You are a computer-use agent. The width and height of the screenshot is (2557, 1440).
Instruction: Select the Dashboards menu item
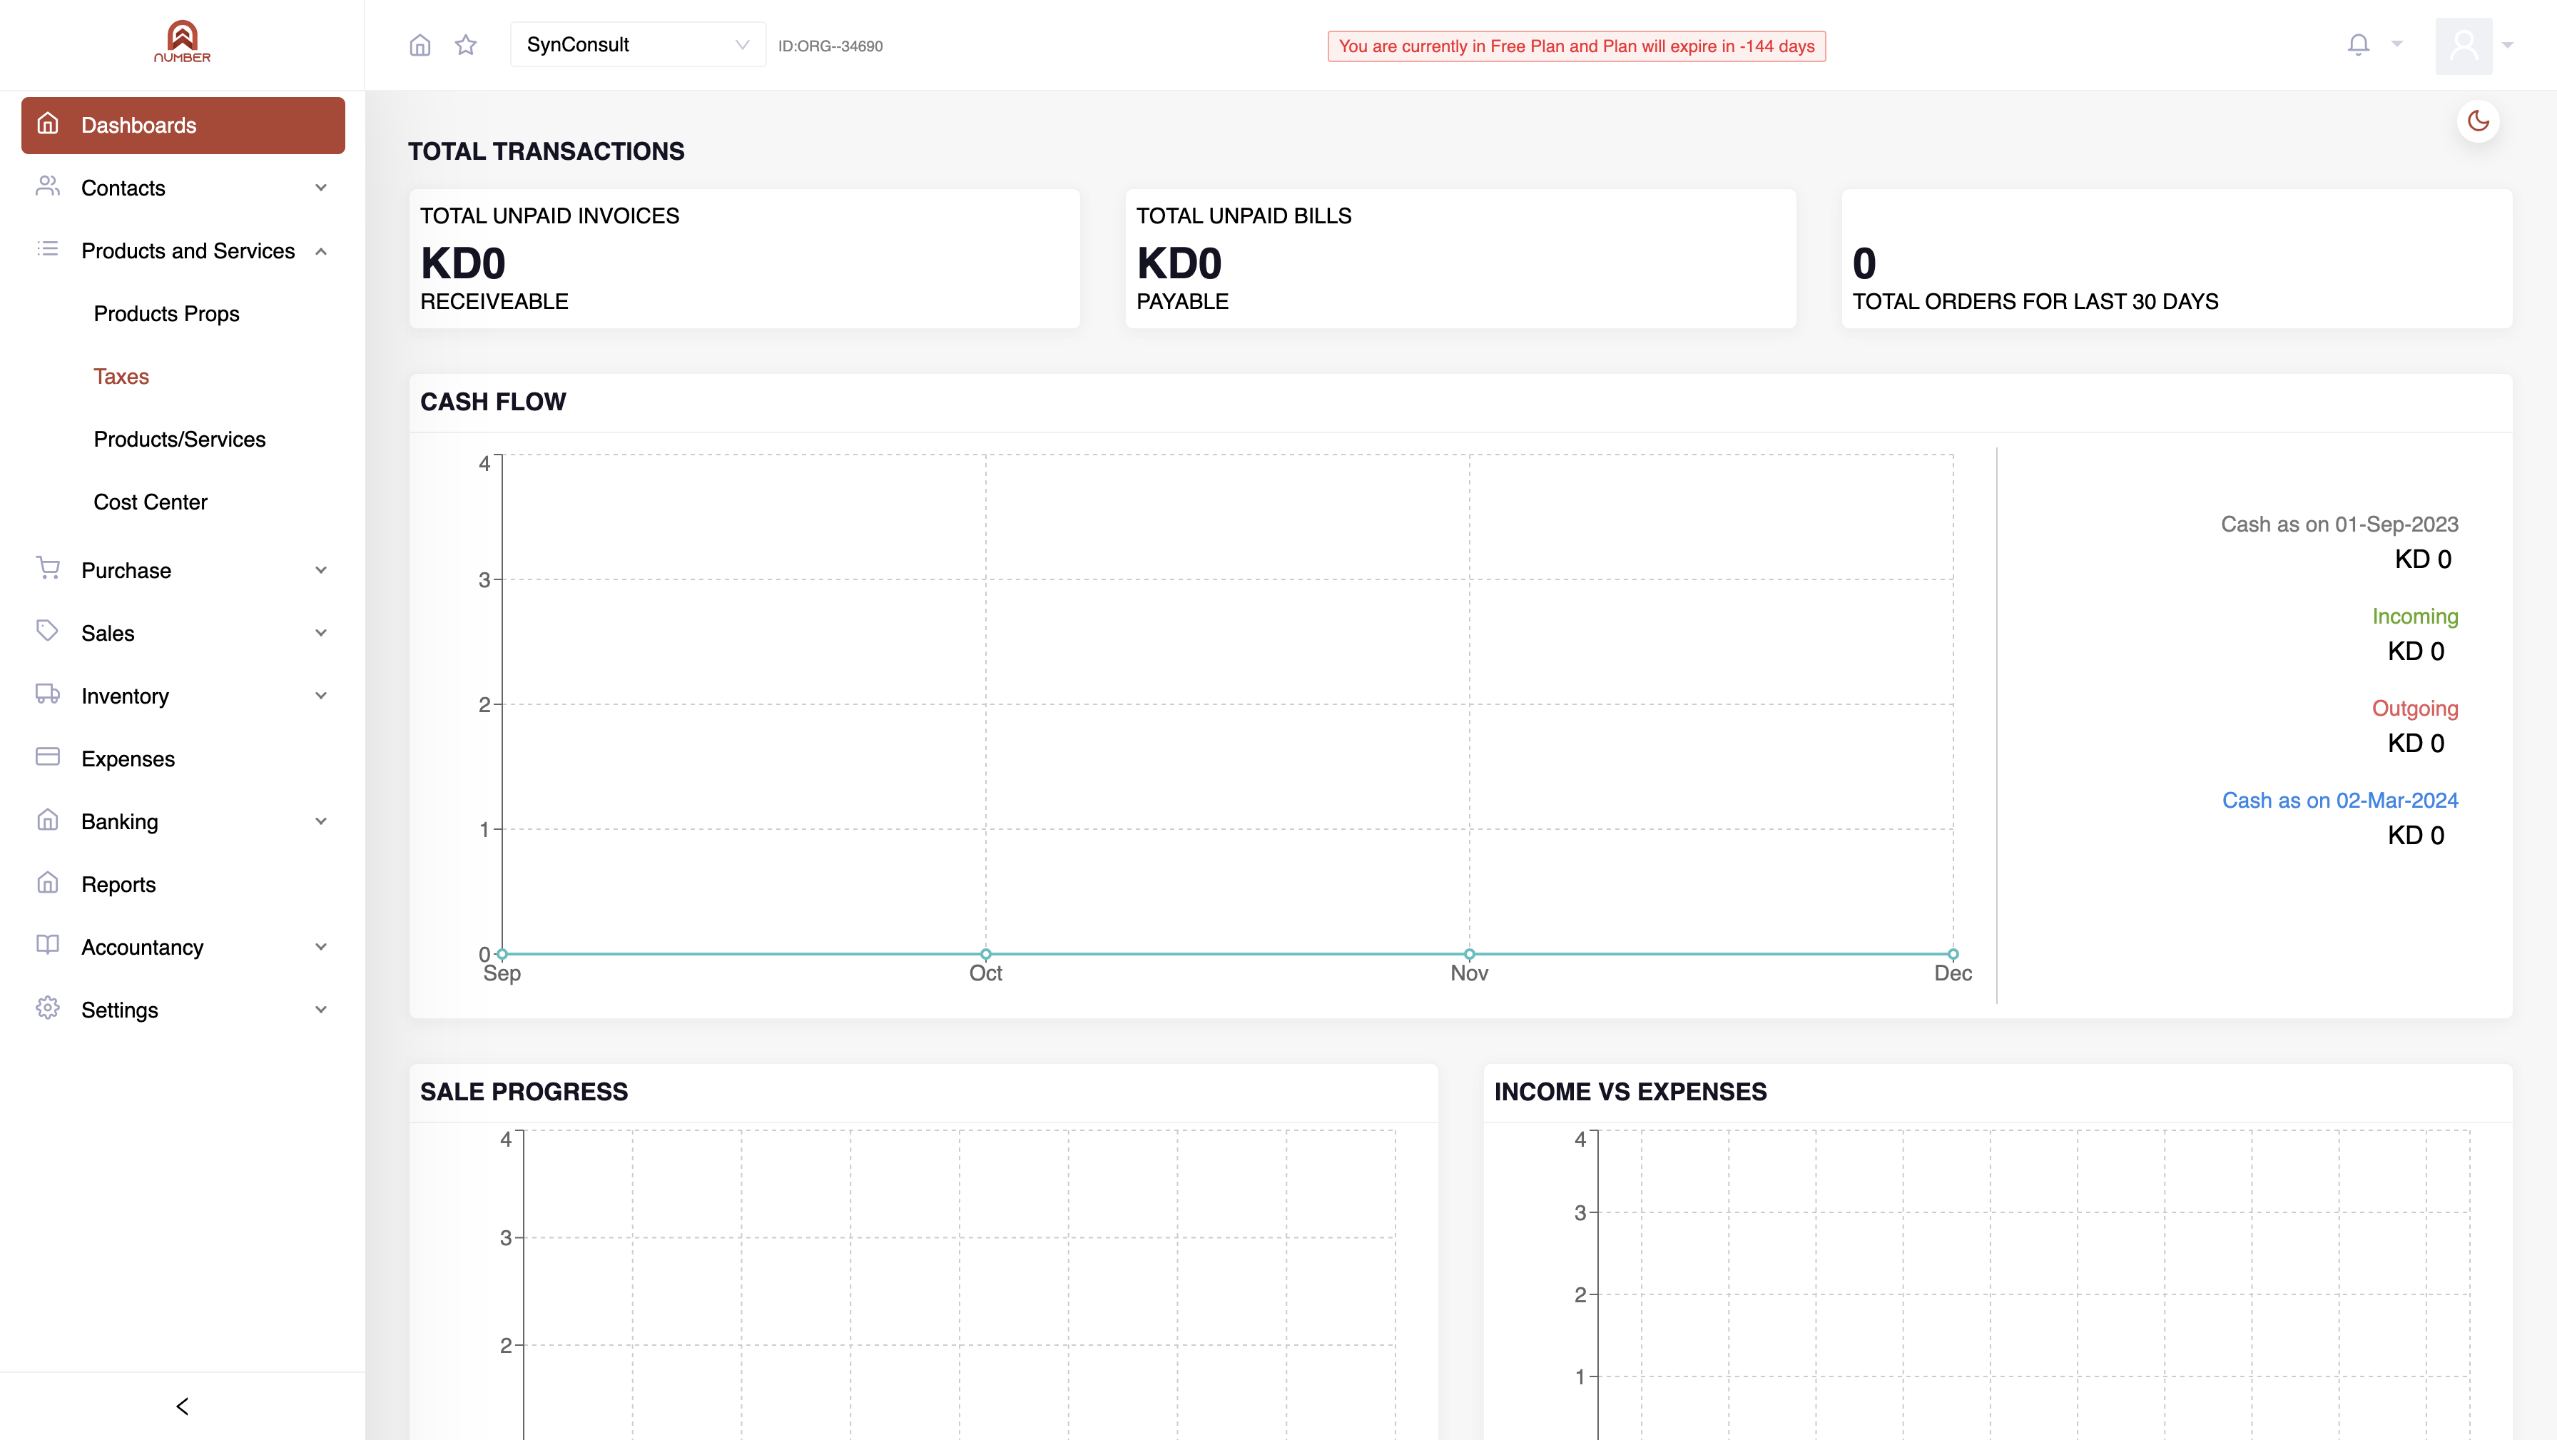coord(183,125)
